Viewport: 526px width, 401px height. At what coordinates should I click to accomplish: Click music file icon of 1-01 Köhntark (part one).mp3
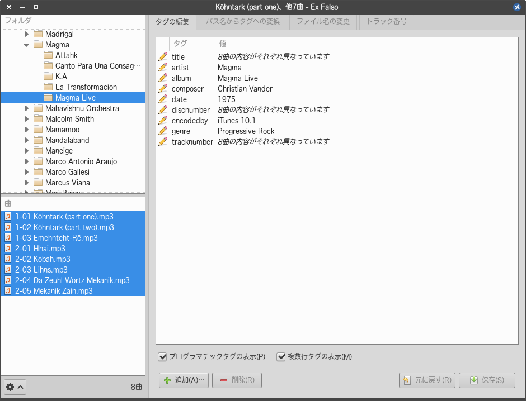click(8, 217)
